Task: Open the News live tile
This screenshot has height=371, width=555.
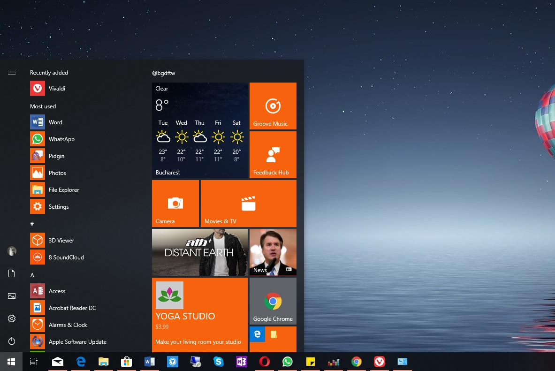Action: 273,252
